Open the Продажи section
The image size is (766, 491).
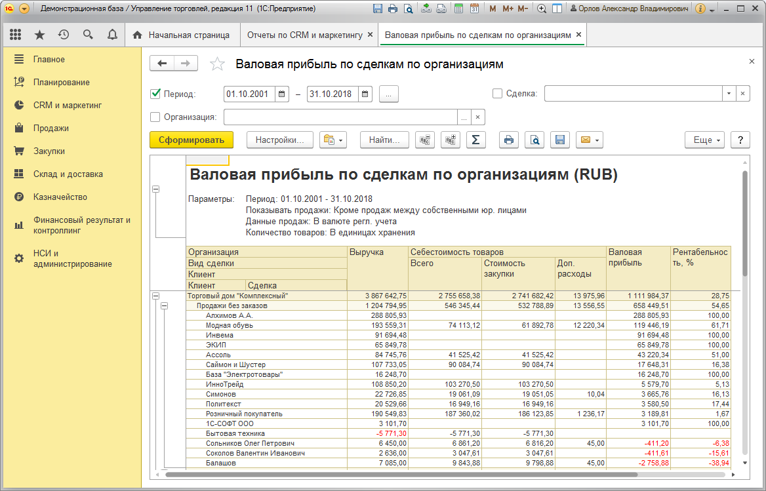pyautogui.click(x=50, y=128)
